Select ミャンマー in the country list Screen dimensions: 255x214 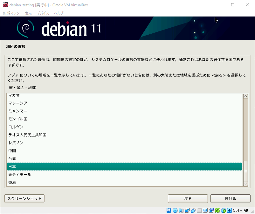125,111
